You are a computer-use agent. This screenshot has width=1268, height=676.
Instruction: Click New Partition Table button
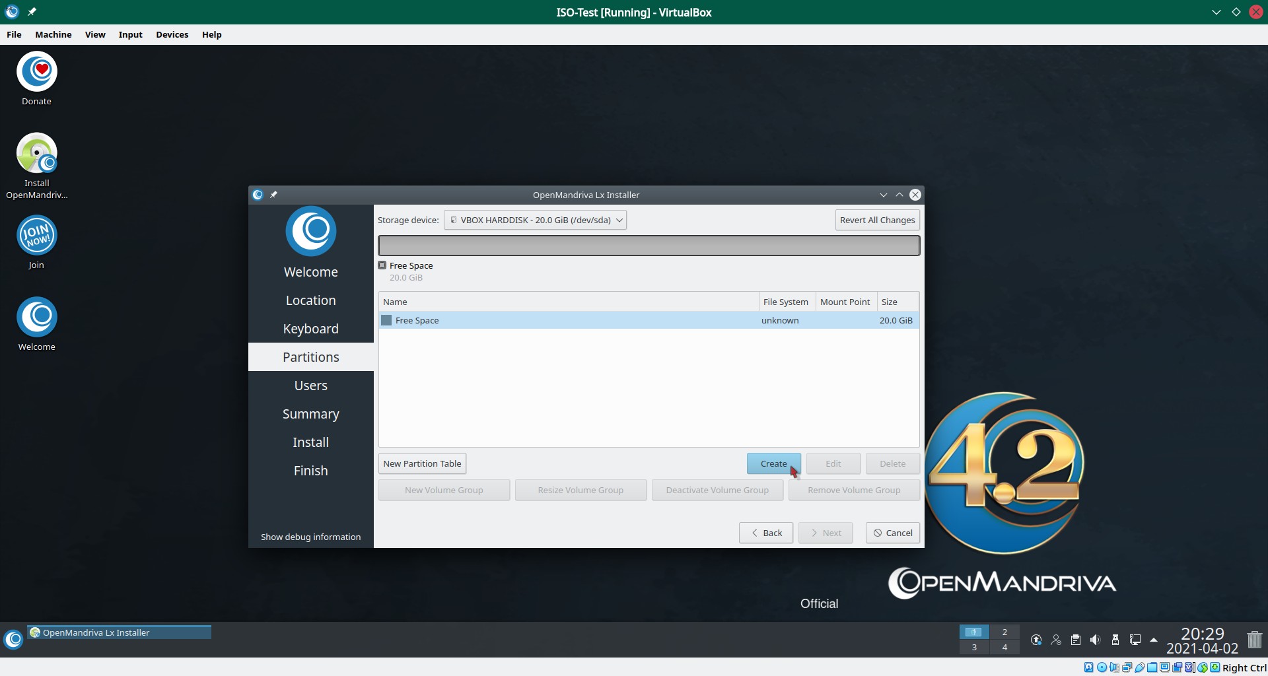click(x=422, y=463)
